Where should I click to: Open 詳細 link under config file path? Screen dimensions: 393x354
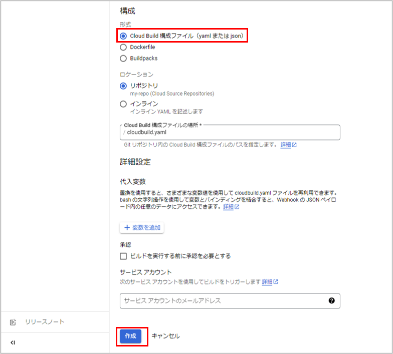click(x=288, y=145)
